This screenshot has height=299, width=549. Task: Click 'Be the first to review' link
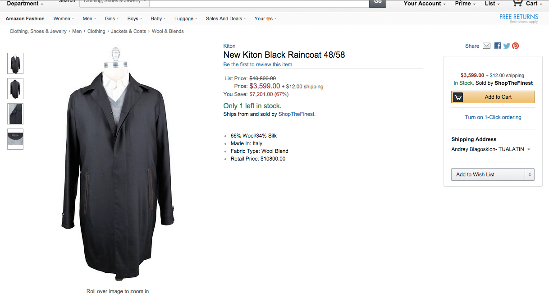(x=258, y=64)
